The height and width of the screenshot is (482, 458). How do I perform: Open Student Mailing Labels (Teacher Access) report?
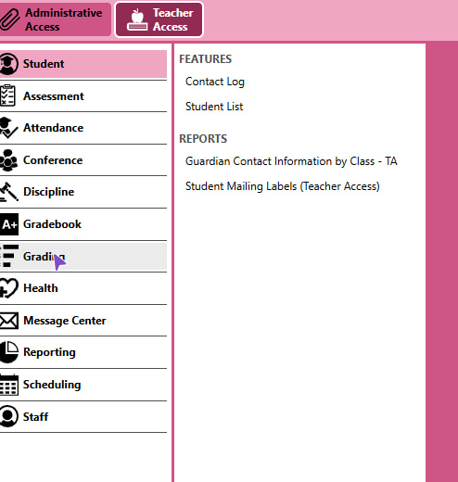click(x=283, y=186)
